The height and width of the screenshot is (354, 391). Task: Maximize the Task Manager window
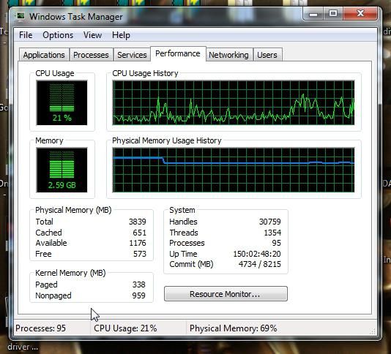pos(333,14)
